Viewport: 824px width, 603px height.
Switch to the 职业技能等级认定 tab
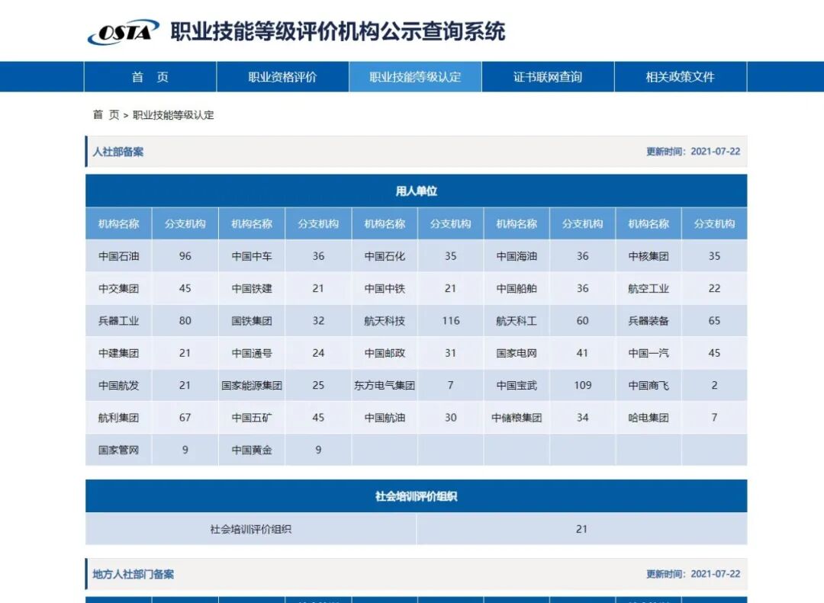(416, 77)
